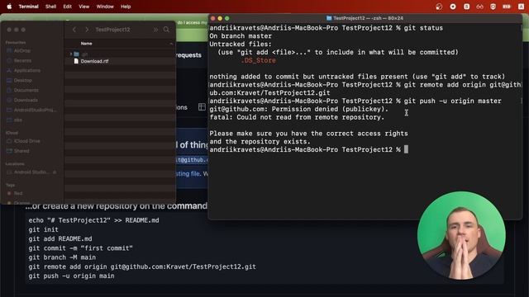
Task: Open iCloud Drive in Finder sidebar
Action: 26,141
